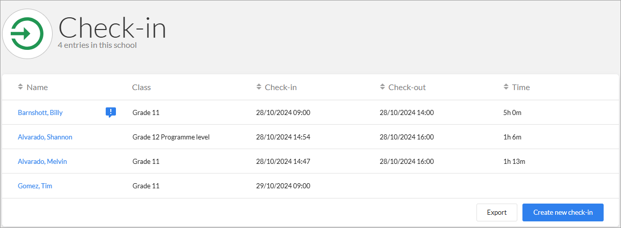This screenshot has width=621, height=228.
Task: Click the Class column header
Action: tap(141, 87)
